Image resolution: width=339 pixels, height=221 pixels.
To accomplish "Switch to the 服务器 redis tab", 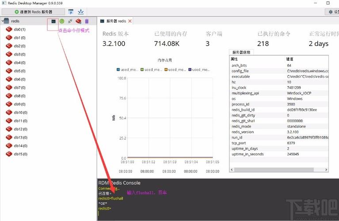I will click(116, 21).
